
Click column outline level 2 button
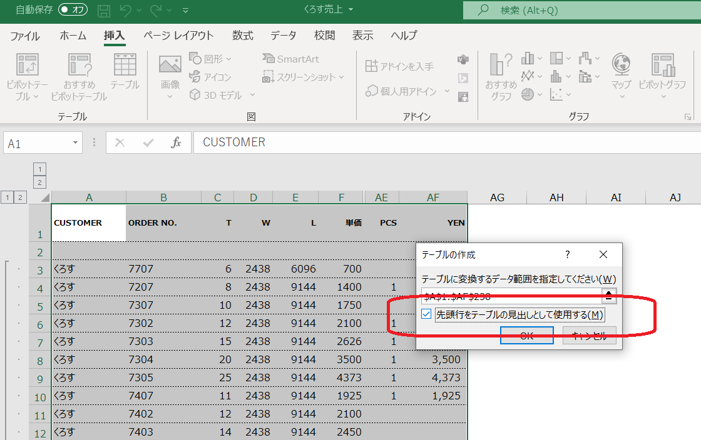(40, 182)
